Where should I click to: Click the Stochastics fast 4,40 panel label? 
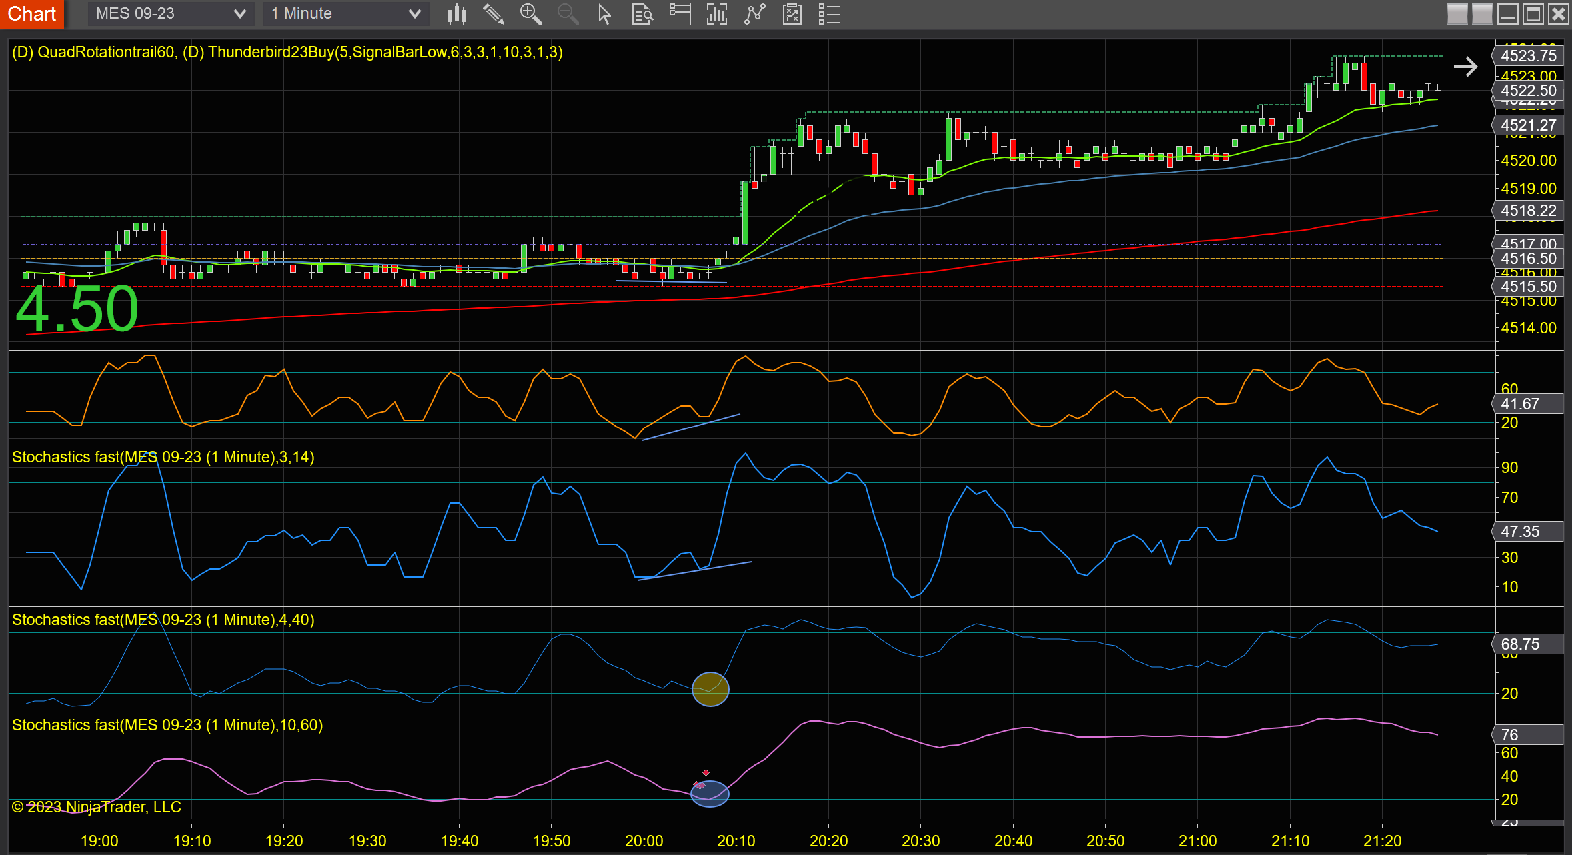pyautogui.click(x=163, y=620)
